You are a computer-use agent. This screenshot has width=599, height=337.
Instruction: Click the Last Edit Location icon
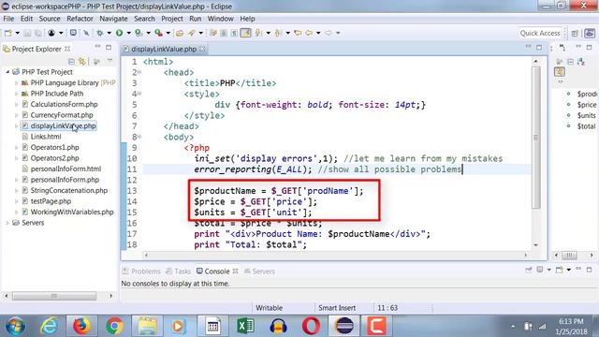pyautogui.click(x=298, y=34)
